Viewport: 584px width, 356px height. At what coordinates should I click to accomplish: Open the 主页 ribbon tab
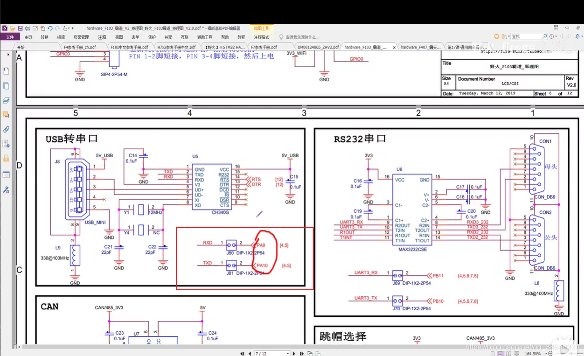point(28,37)
